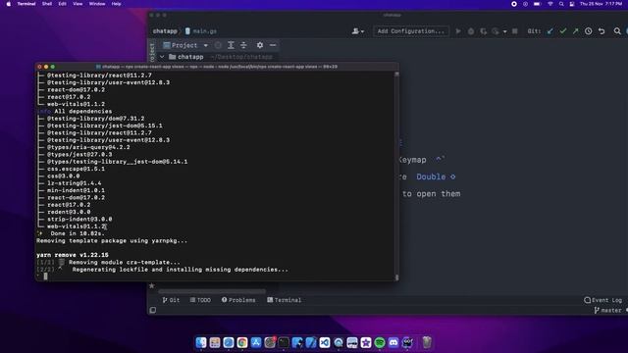Viewport: 628px width, 353px height.
Task: Open the Terminal tool window tab in the IDE
Action: coord(284,300)
